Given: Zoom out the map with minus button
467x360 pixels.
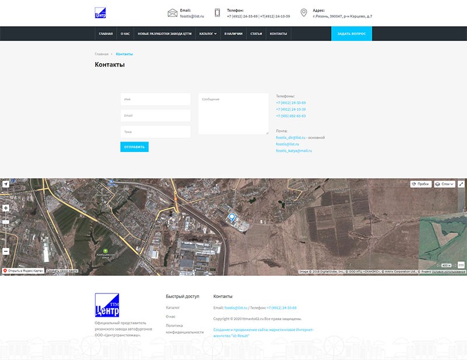Looking at the screenshot, I should (x=6, y=251).
